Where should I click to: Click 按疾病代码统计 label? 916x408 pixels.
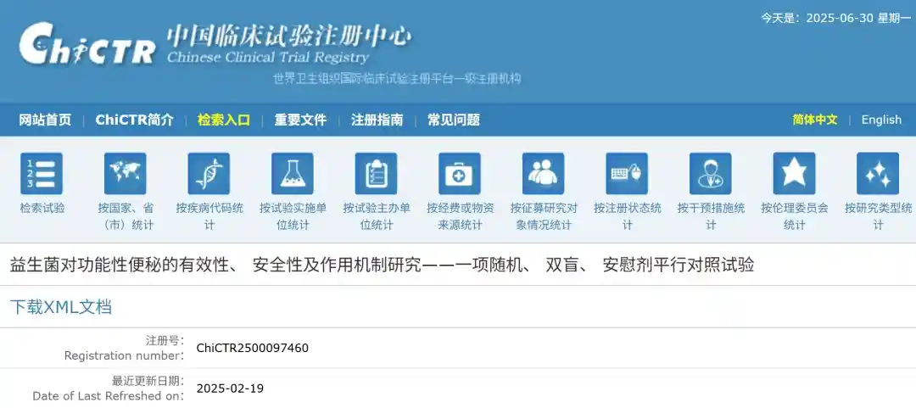click(209, 216)
